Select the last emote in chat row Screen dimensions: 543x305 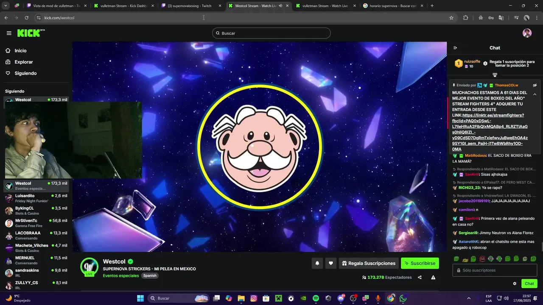[x=533, y=259]
